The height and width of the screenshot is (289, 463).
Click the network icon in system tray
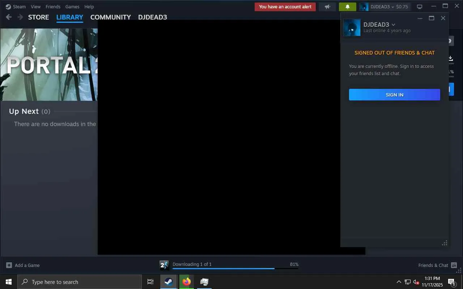point(408,282)
